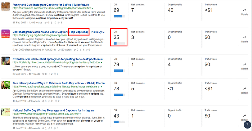Click the DR 79 rating bar
The height and width of the screenshot is (131, 252).
pyautogui.click(x=120, y=71)
